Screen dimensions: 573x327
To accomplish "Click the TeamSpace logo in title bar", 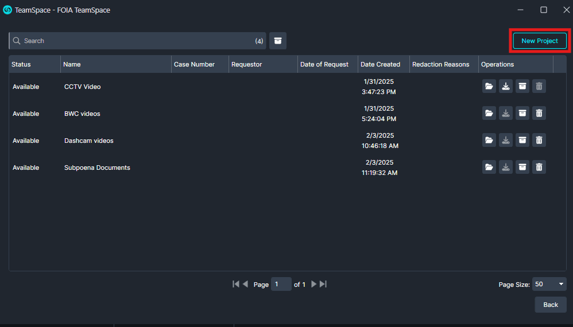I will pos(7,10).
